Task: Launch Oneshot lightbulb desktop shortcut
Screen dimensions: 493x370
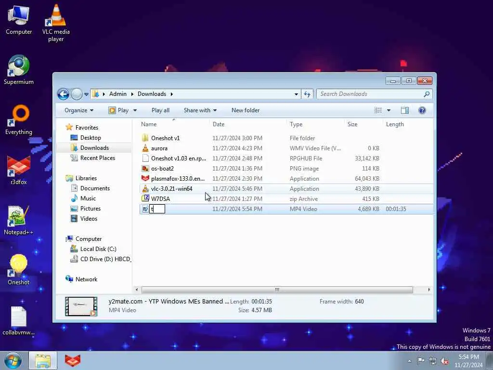Action: pos(19,270)
